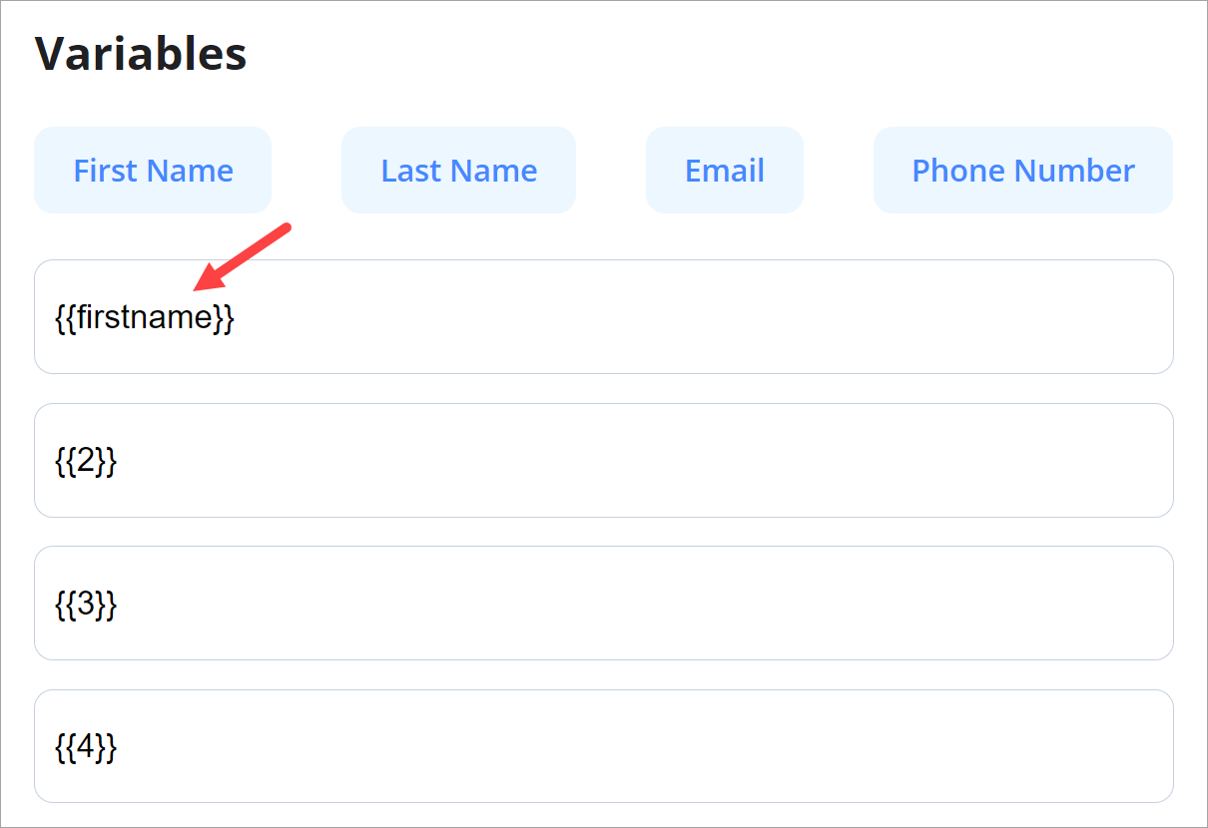Click the Variables heading
The image size is (1208, 828).
click(x=141, y=54)
